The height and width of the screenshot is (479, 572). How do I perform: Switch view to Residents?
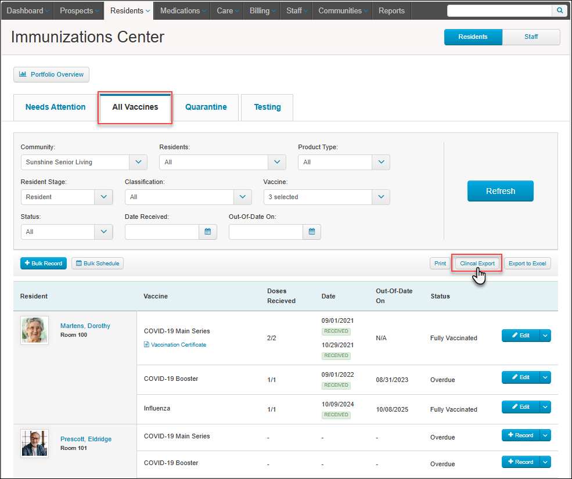coord(473,37)
